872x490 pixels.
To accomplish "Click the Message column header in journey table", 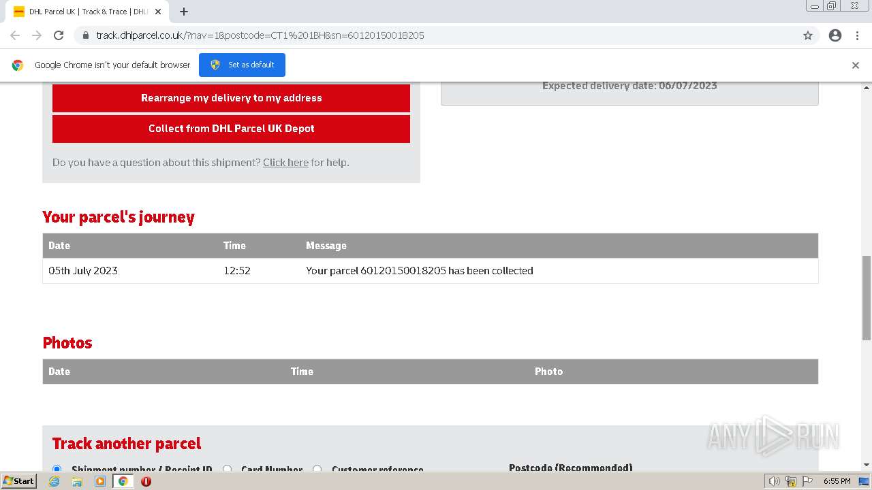I will tap(326, 246).
